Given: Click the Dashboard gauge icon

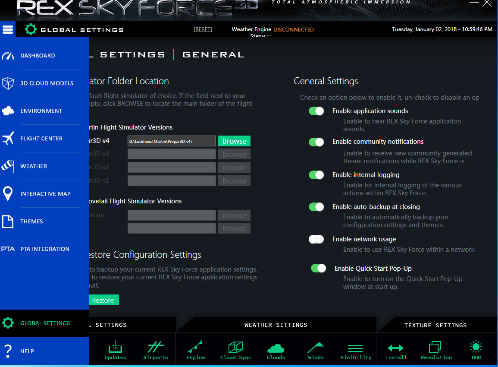Looking at the screenshot, I should 8,56.
